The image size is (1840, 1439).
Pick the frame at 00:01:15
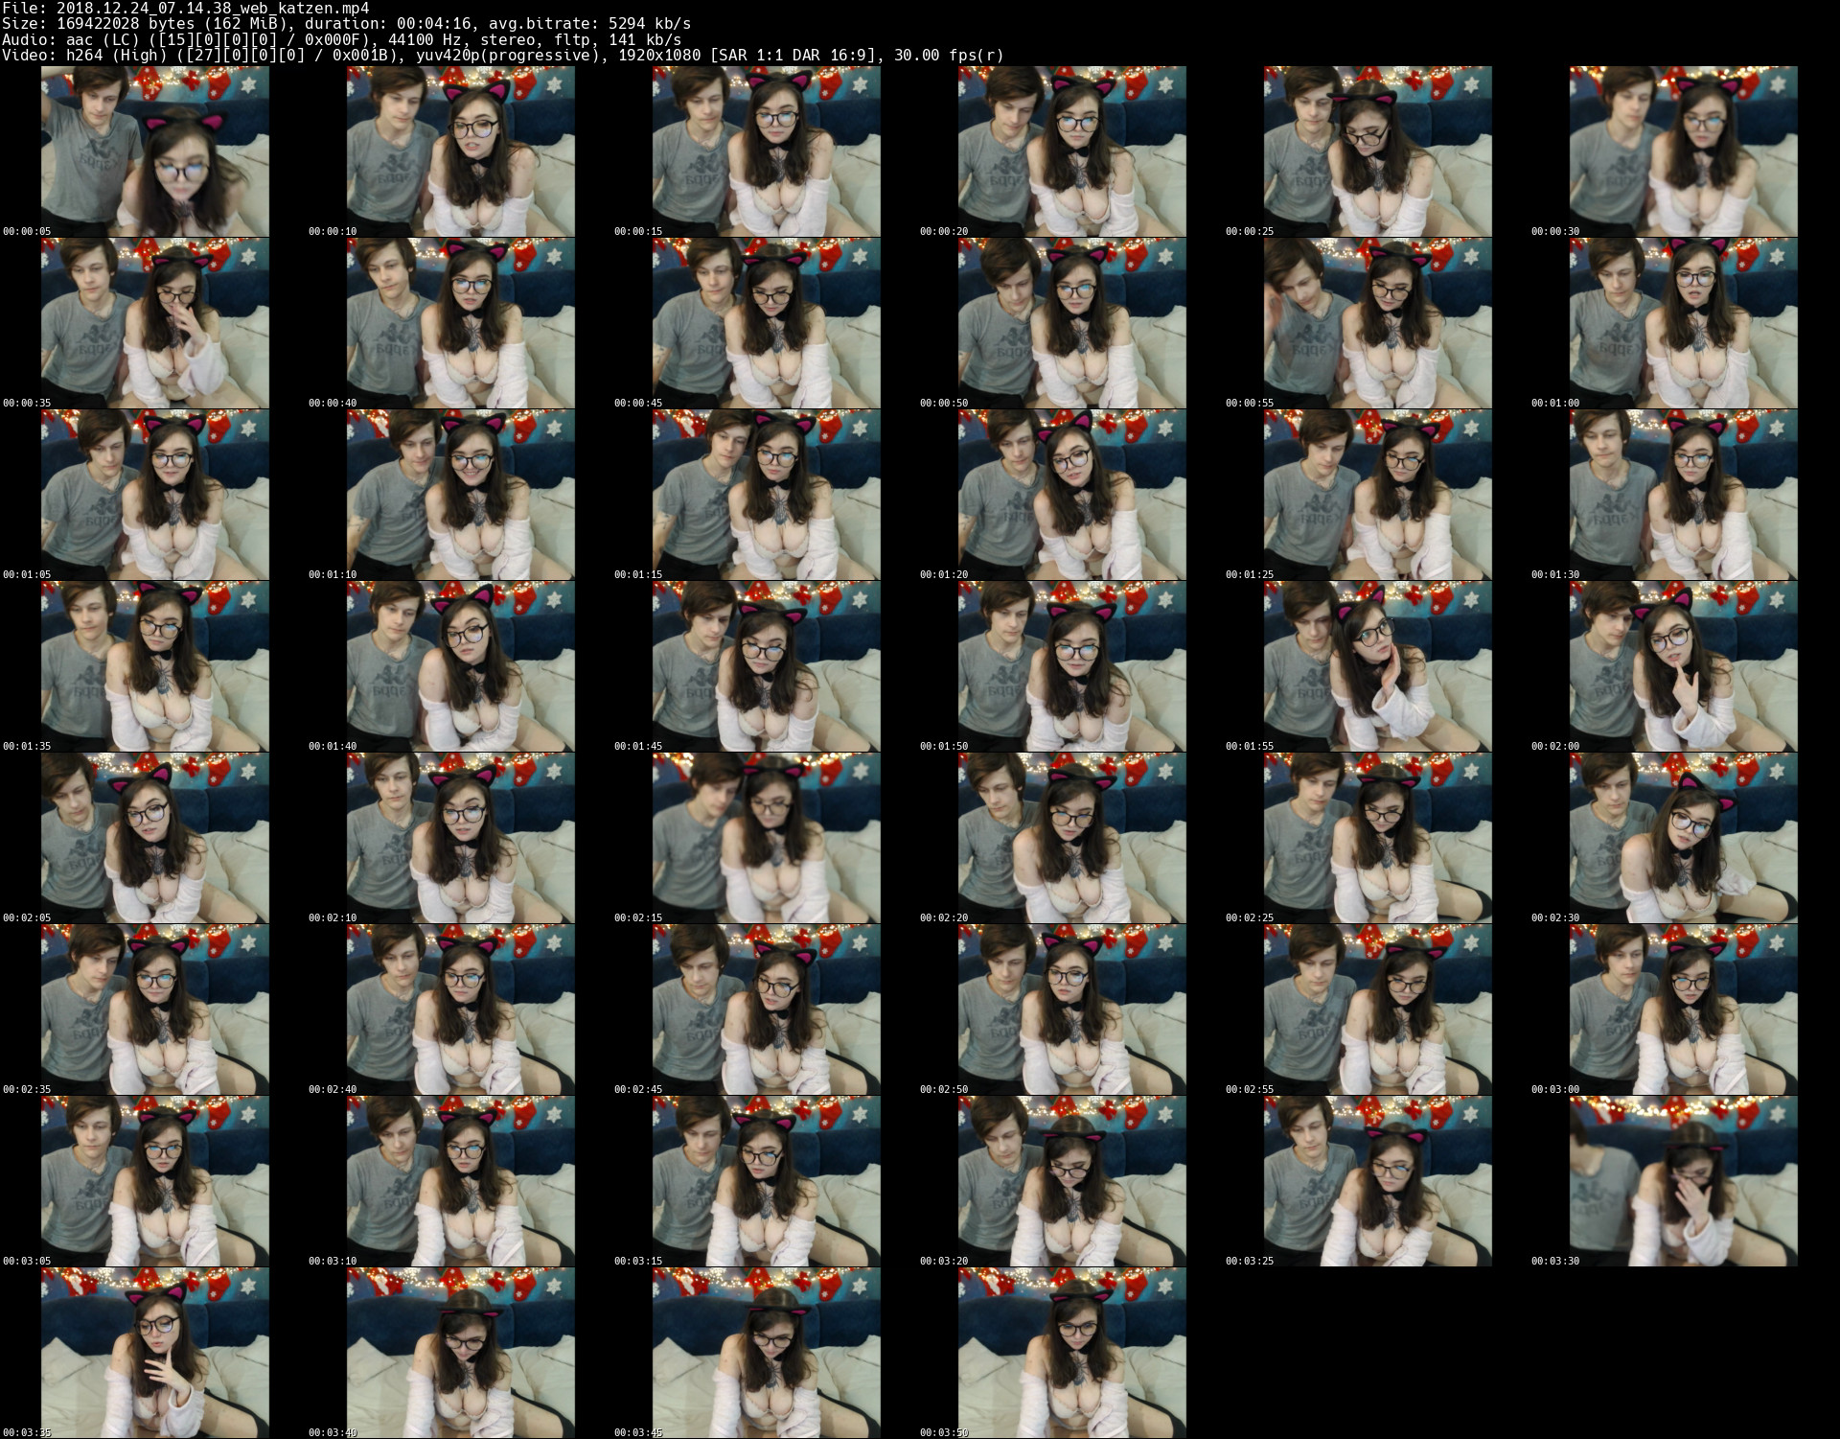pyautogui.click(x=766, y=495)
